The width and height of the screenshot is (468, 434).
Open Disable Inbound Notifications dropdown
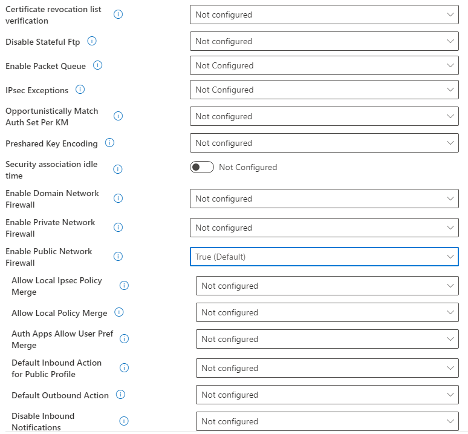click(327, 421)
